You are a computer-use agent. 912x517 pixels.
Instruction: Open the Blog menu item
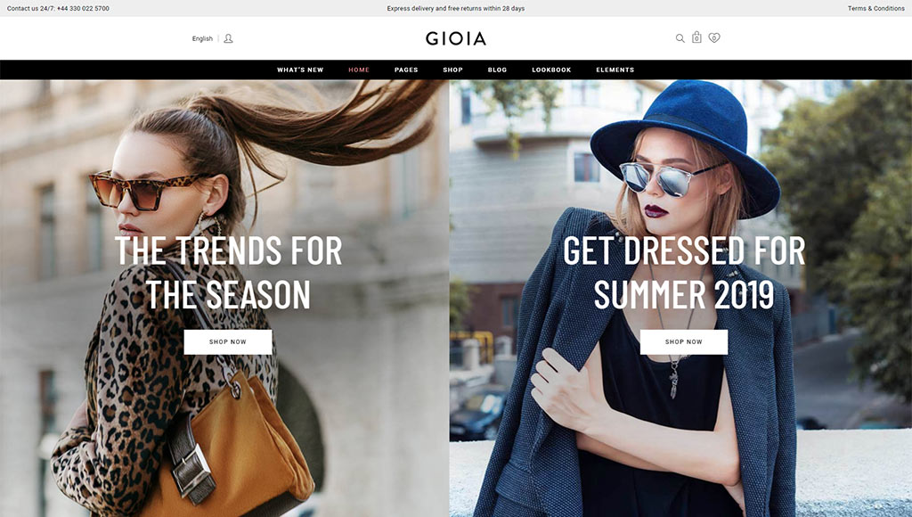click(497, 70)
